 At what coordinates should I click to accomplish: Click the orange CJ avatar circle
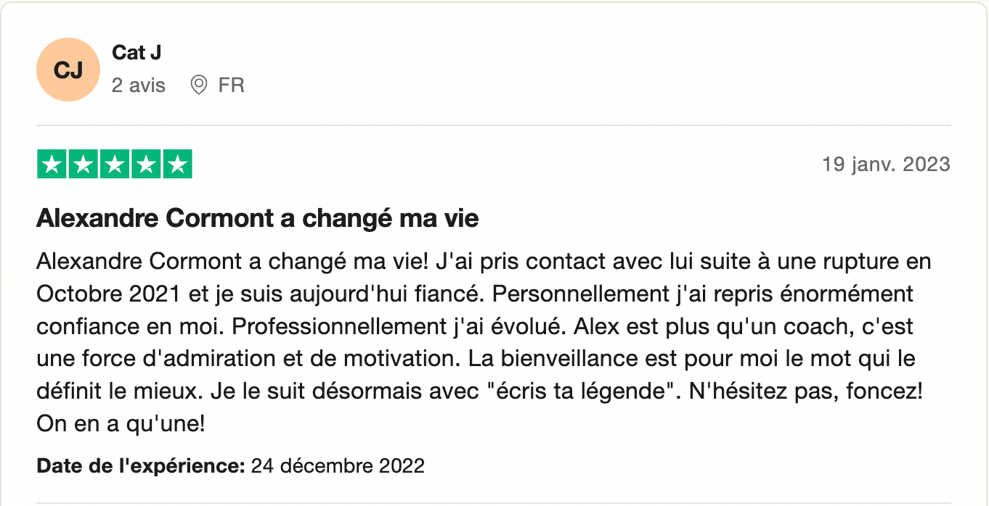pyautogui.click(x=68, y=70)
